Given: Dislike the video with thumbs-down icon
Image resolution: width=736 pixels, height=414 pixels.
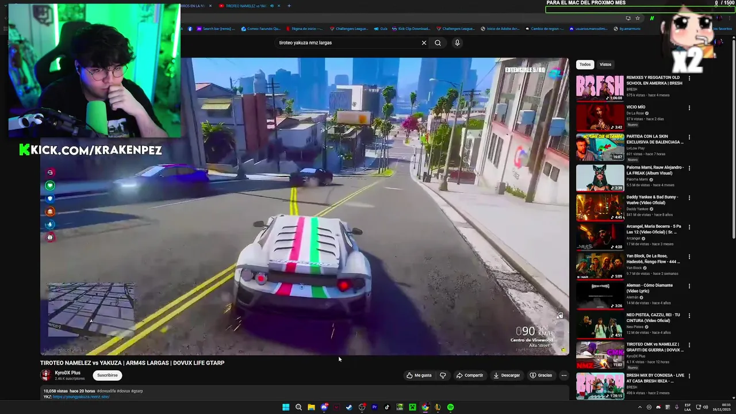Looking at the screenshot, I should click(x=443, y=375).
